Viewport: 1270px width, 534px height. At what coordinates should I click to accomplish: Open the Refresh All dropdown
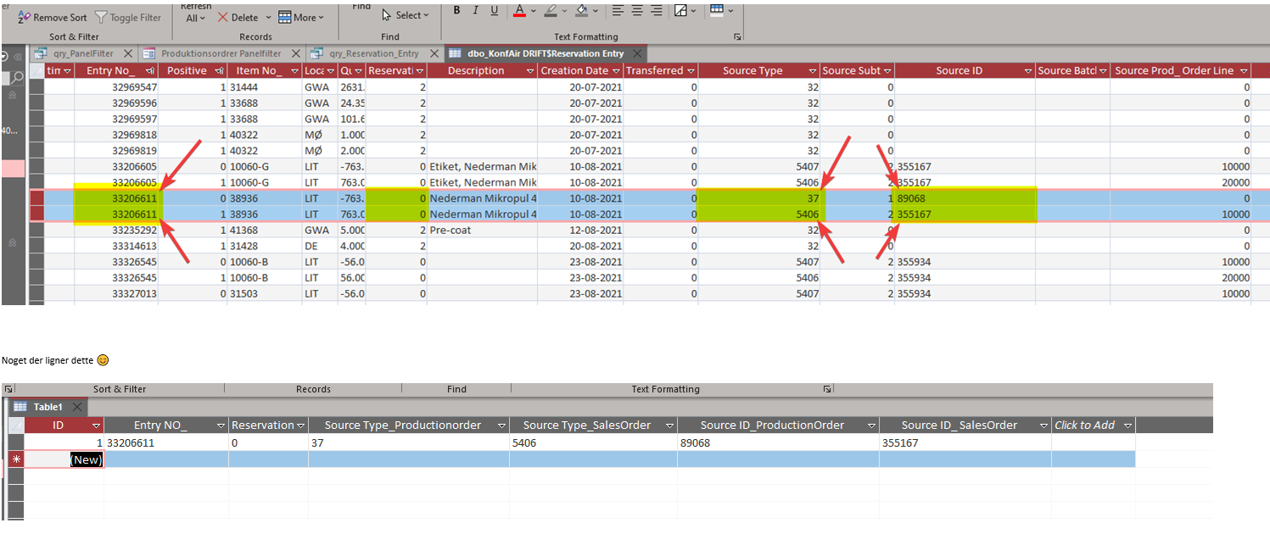pyautogui.click(x=197, y=17)
